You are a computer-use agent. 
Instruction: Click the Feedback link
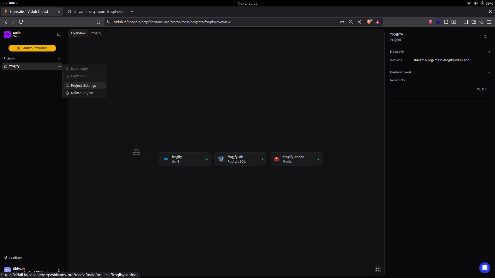coord(15,258)
